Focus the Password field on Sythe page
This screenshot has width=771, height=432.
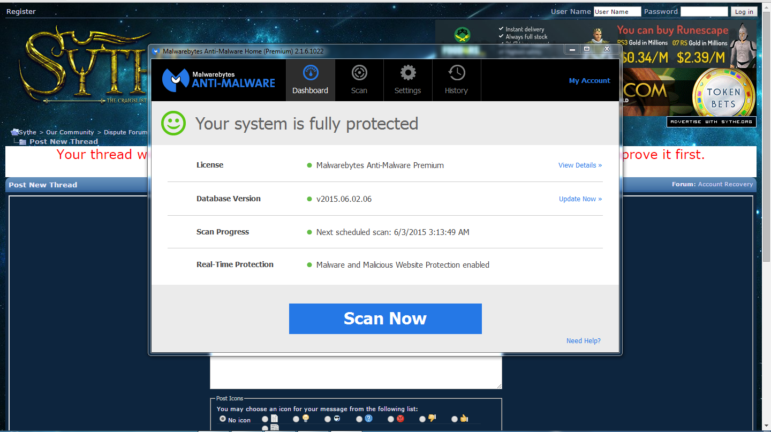[704, 12]
